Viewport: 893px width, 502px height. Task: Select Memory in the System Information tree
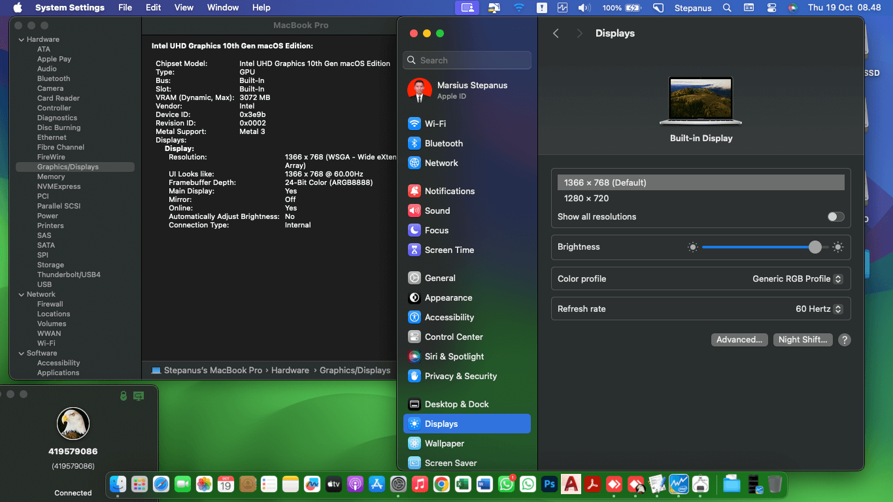coord(51,176)
